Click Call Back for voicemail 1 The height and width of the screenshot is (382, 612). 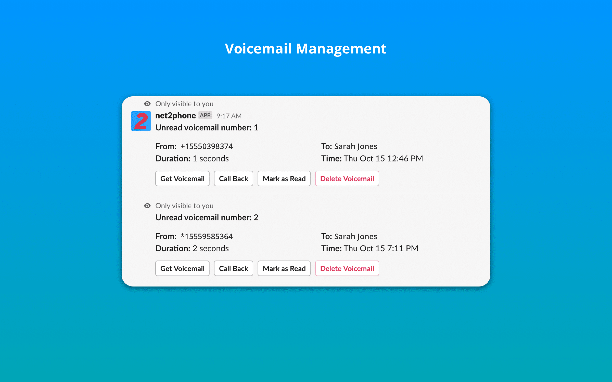pos(234,178)
